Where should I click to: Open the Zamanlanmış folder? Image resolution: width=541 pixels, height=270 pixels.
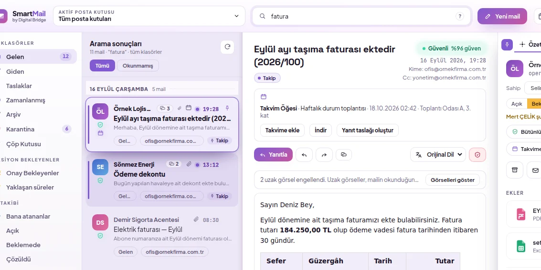38,100
